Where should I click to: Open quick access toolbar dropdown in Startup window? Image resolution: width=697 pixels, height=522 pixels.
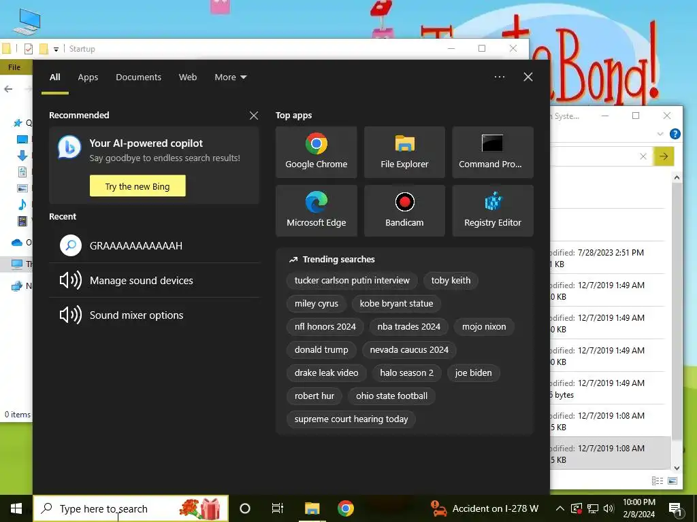click(56, 49)
